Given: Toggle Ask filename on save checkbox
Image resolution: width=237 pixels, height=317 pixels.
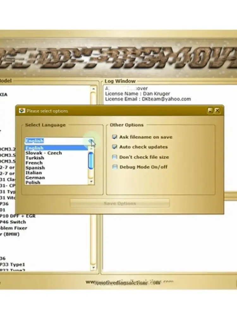Looking at the screenshot, I should (114, 137).
